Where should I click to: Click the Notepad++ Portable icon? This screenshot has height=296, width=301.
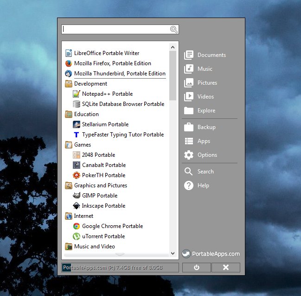coord(77,94)
